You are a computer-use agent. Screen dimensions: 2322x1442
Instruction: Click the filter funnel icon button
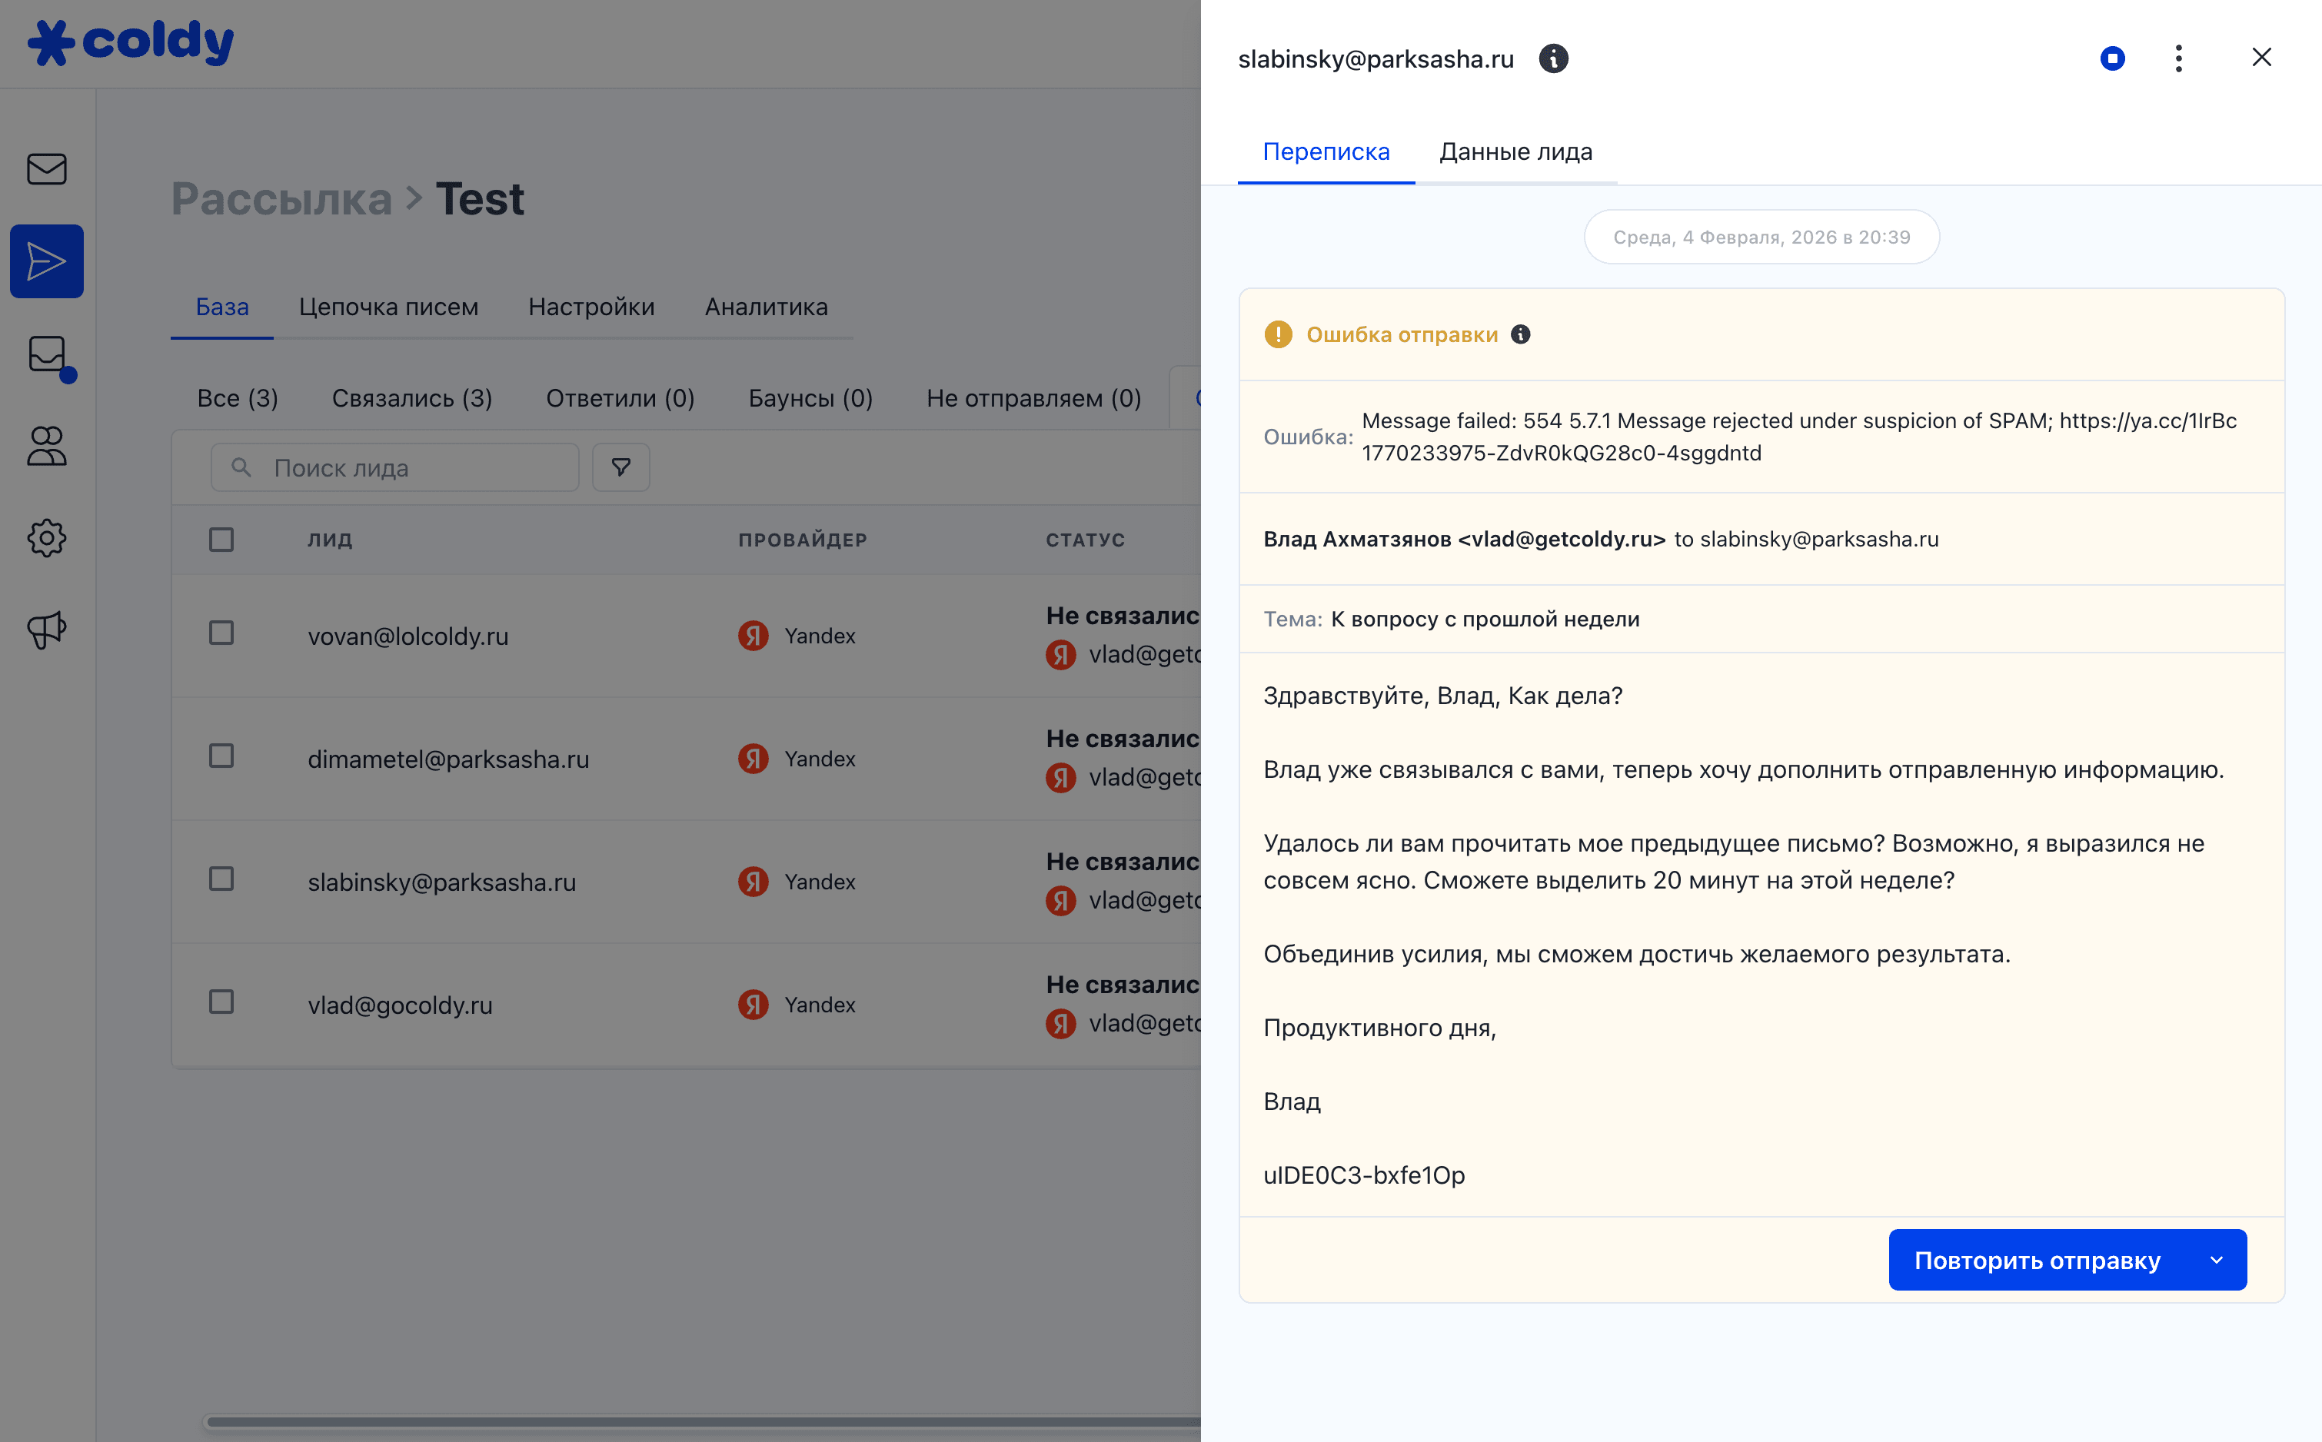click(620, 467)
